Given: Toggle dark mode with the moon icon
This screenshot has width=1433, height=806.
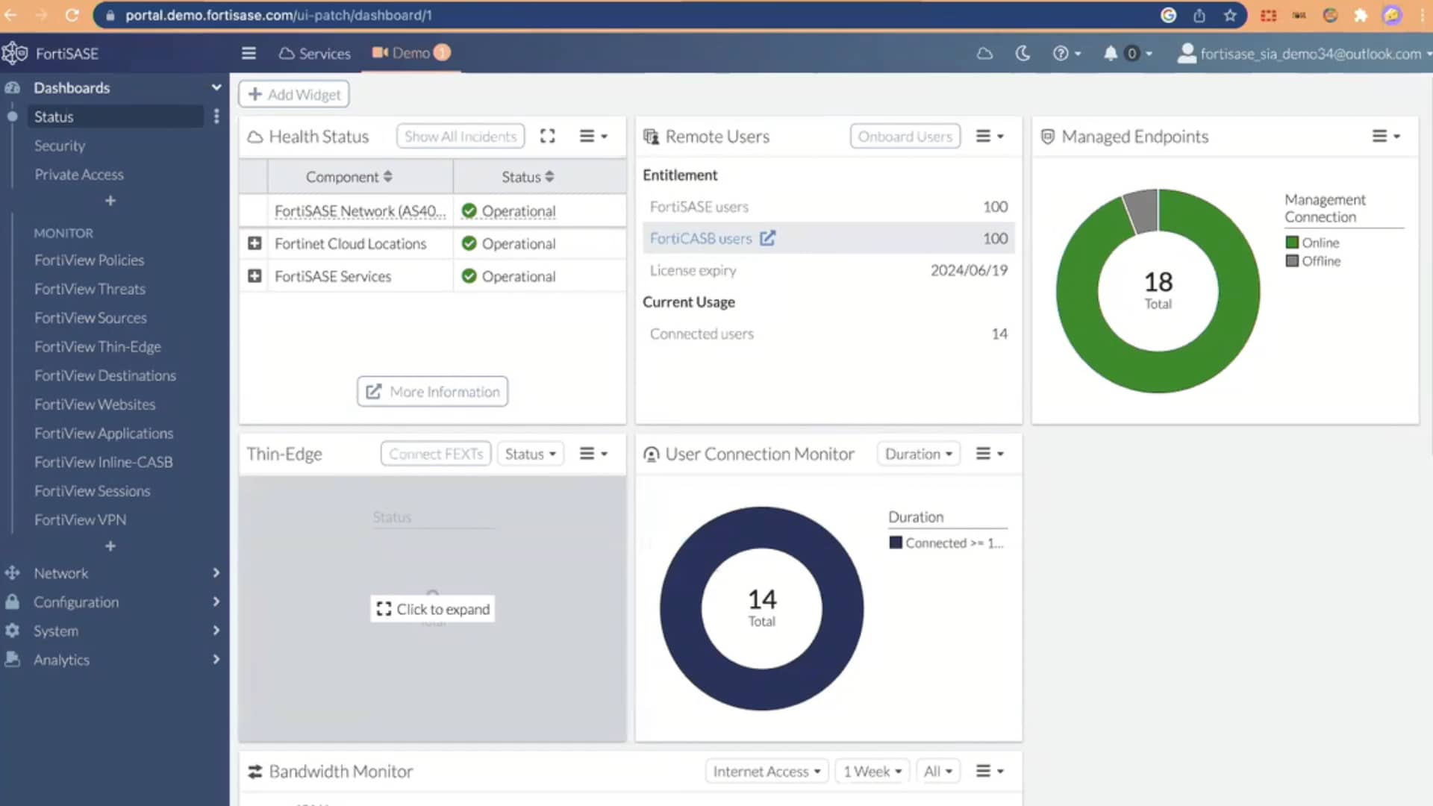Looking at the screenshot, I should pyautogui.click(x=1023, y=53).
